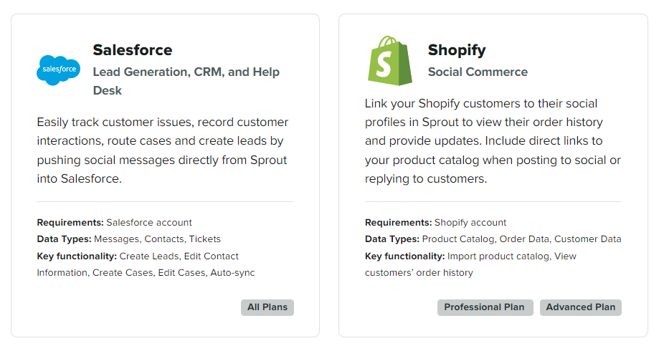Click Shopify Data Types line

pos(493,239)
